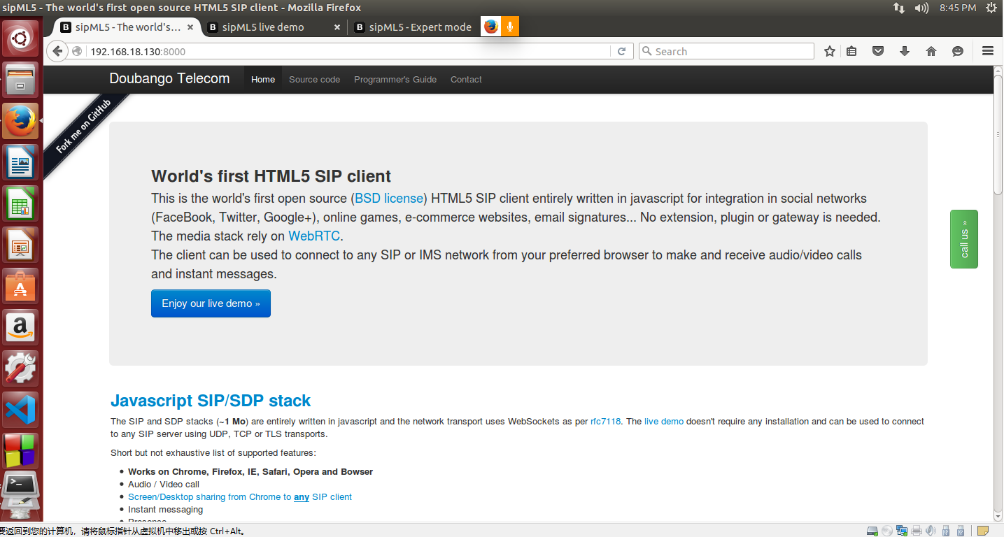Click VM sound card status icon
The width and height of the screenshot is (1004, 537).
[x=931, y=531]
